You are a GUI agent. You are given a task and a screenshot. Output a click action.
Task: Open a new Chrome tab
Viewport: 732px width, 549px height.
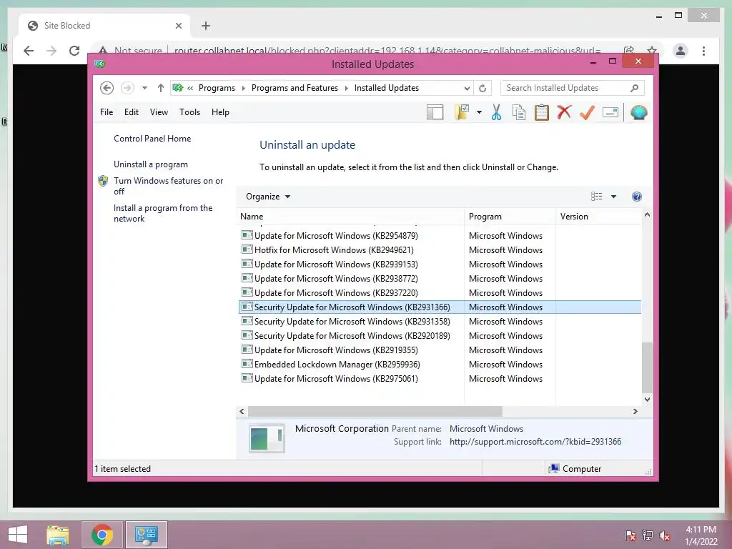click(x=206, y=26)
